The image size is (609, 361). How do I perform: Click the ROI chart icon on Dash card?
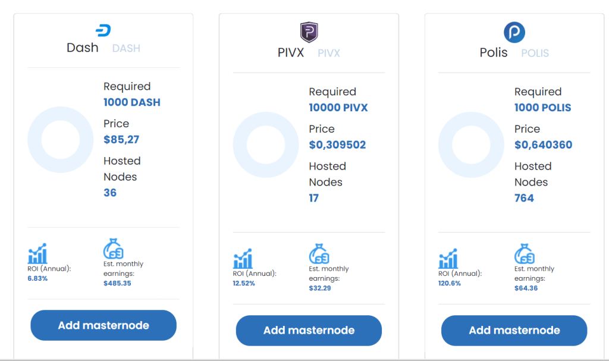coord(37,253)
